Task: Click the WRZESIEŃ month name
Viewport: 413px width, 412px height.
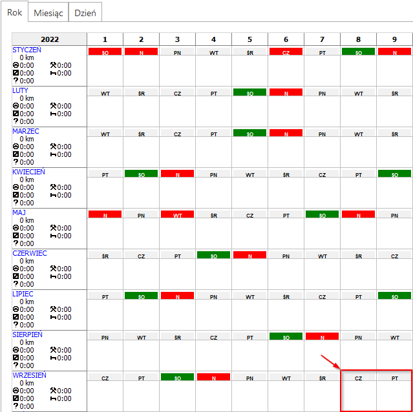Action: 29,375
